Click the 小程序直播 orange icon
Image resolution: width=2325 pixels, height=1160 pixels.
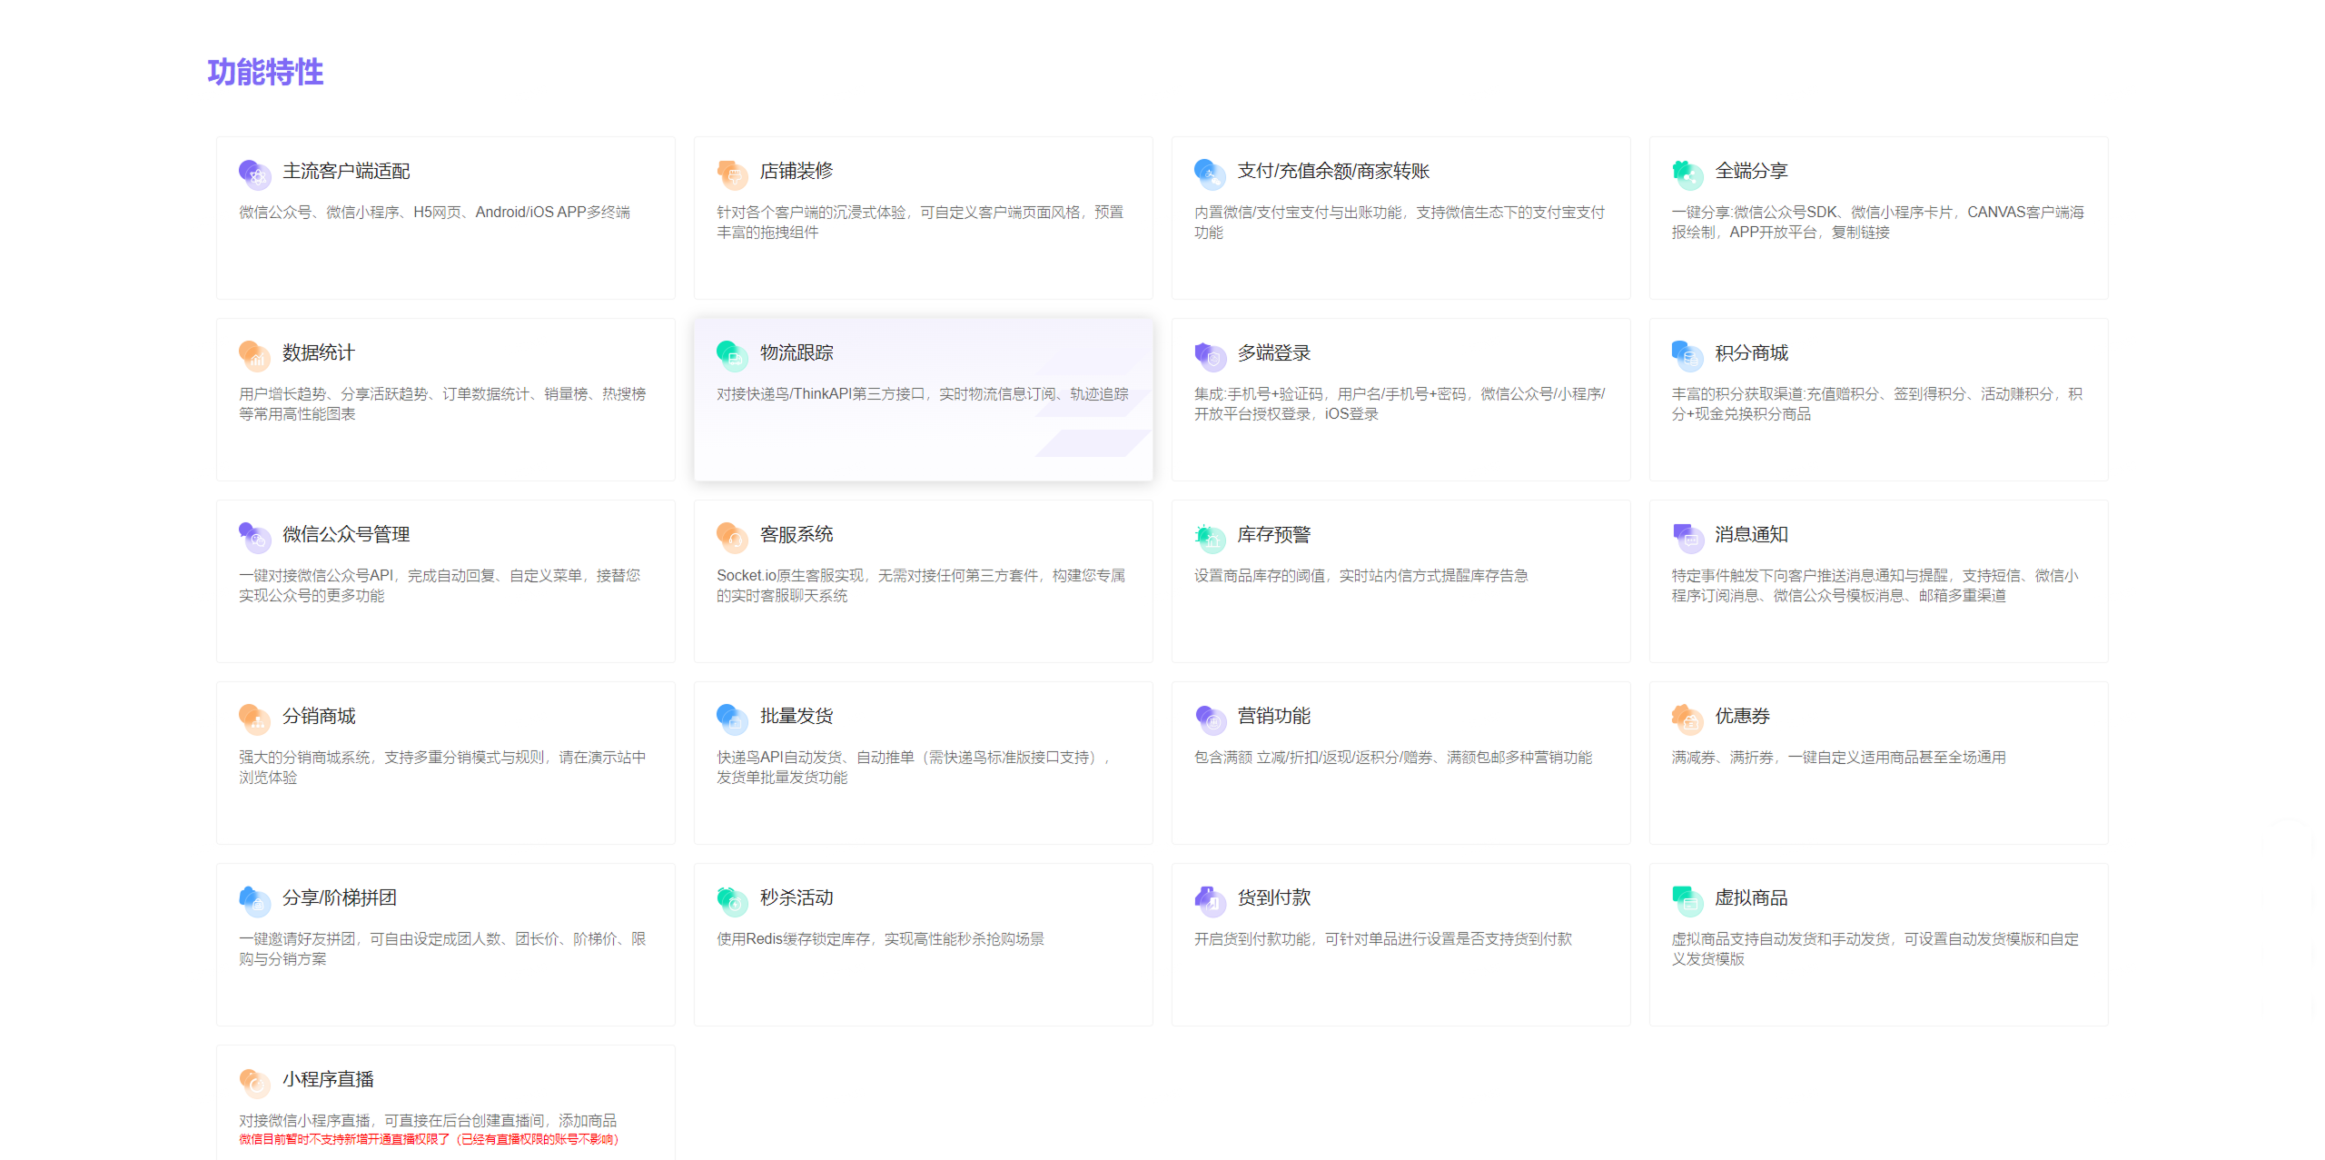[254, 1082]
